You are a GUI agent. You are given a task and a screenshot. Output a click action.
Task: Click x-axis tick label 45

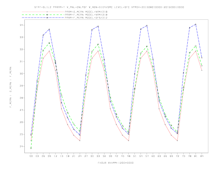122,156
